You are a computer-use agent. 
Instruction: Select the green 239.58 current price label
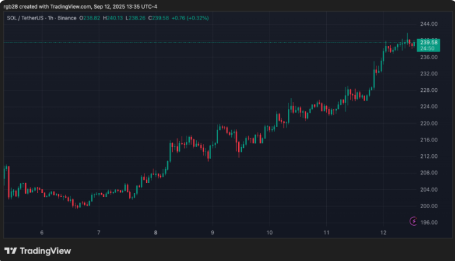[x=430, y=40]
